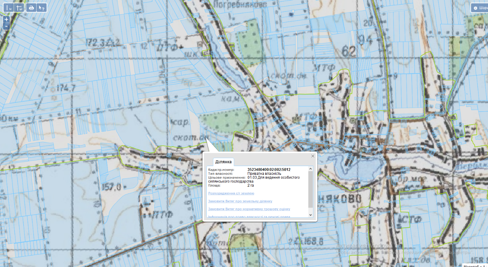Click cadastral number 3523480400:02:002:5012
Image resolution: width=488 pixels, height=267 pixels.
269,169
